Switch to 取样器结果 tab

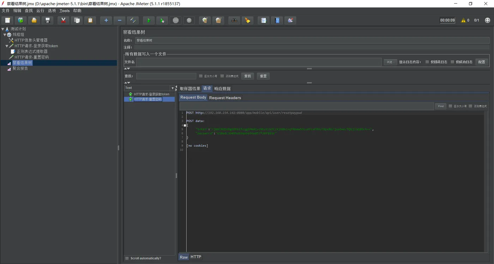(190, 89)
